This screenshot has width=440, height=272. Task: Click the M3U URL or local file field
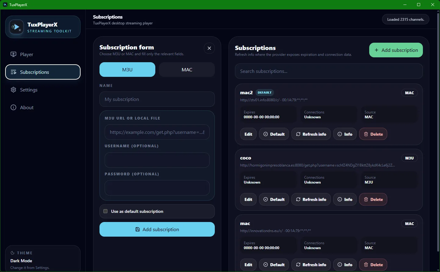coord(157,132)
